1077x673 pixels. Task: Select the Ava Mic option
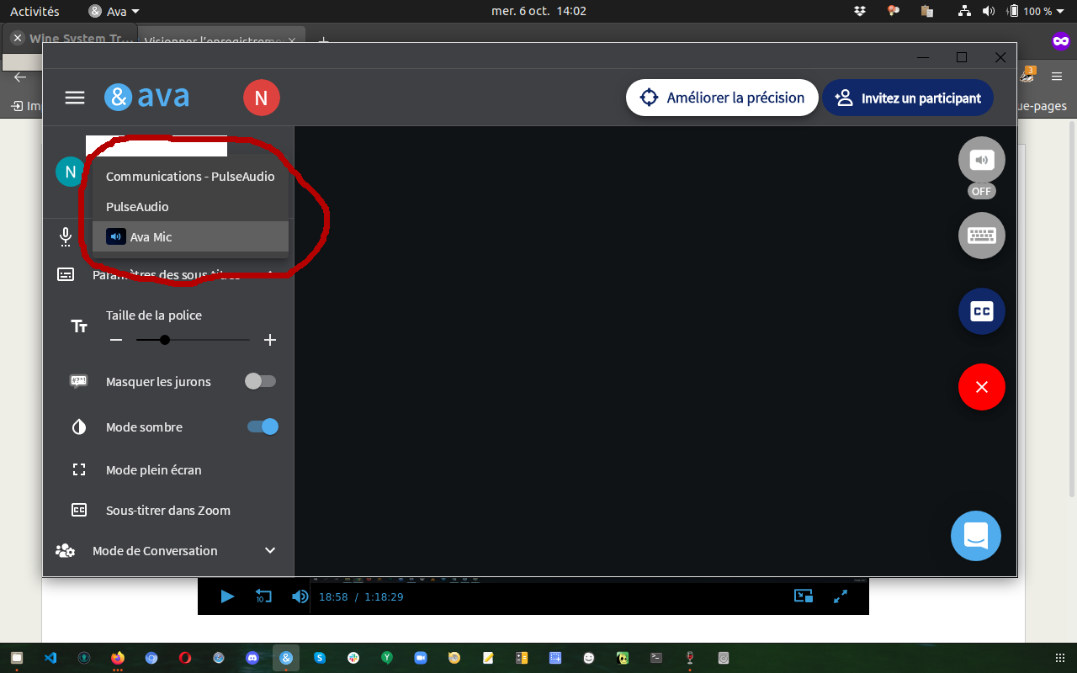(190, 237)
